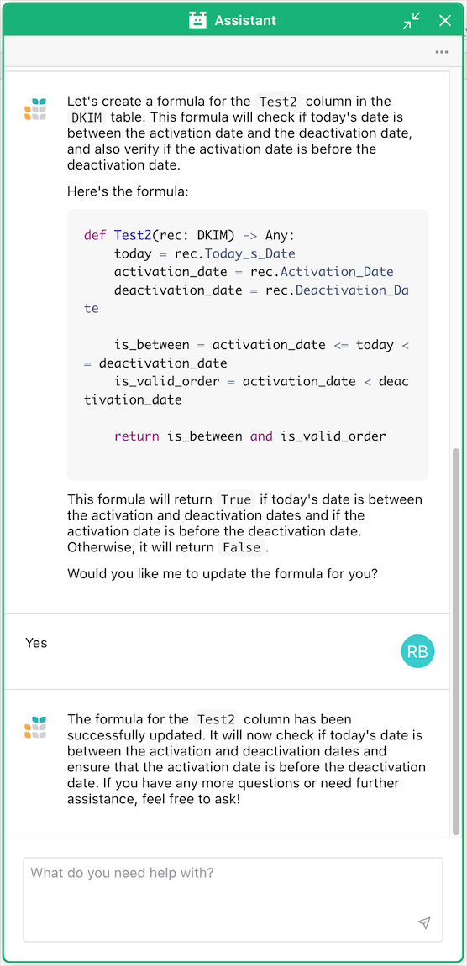Shrink the Assistant panel with the inward-arrows icon

[x=411, y=20]
